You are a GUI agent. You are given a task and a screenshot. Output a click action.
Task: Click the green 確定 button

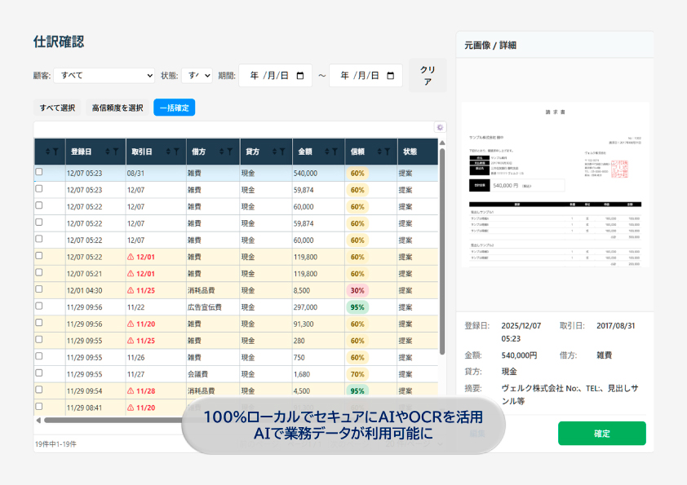tap(601, 434)
